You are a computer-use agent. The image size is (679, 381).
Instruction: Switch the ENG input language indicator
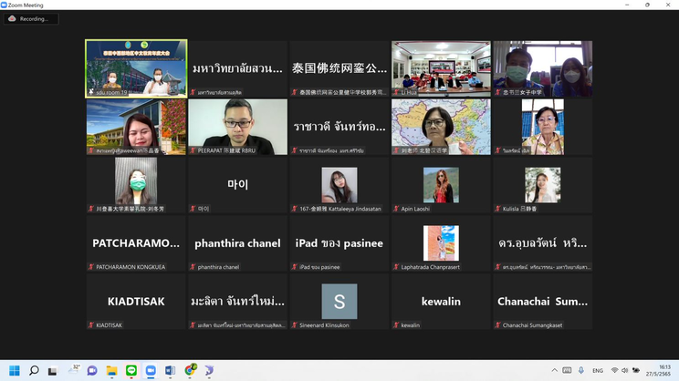598,371
